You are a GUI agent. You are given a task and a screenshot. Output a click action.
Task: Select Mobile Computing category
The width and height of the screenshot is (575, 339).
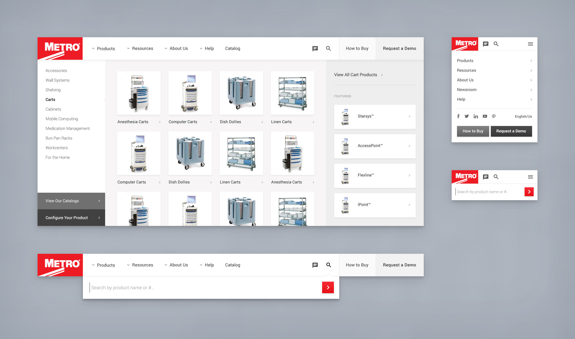pyautogui.click(x=62, y=119)
